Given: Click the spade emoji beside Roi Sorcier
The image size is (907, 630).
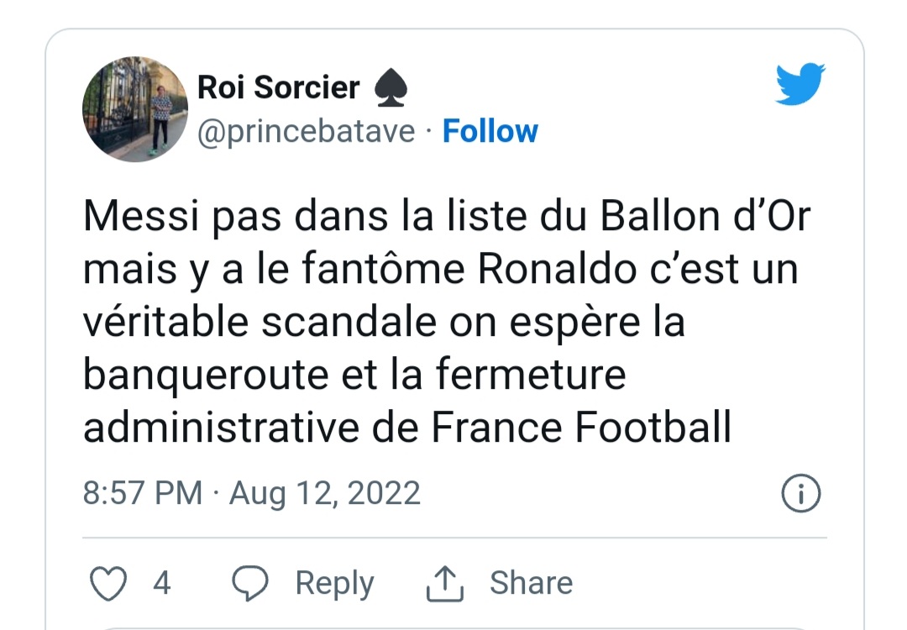Looking at the screenshot, I should (x=391, y=88).
